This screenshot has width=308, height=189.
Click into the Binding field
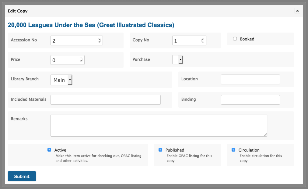(x=250, y=100)
